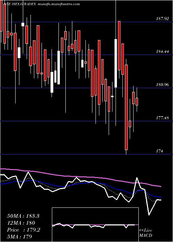Image resolution: width=173 pixels, height=242 pixels.
Task: Click the 187.92 price level label
Action: coord(162,19)
